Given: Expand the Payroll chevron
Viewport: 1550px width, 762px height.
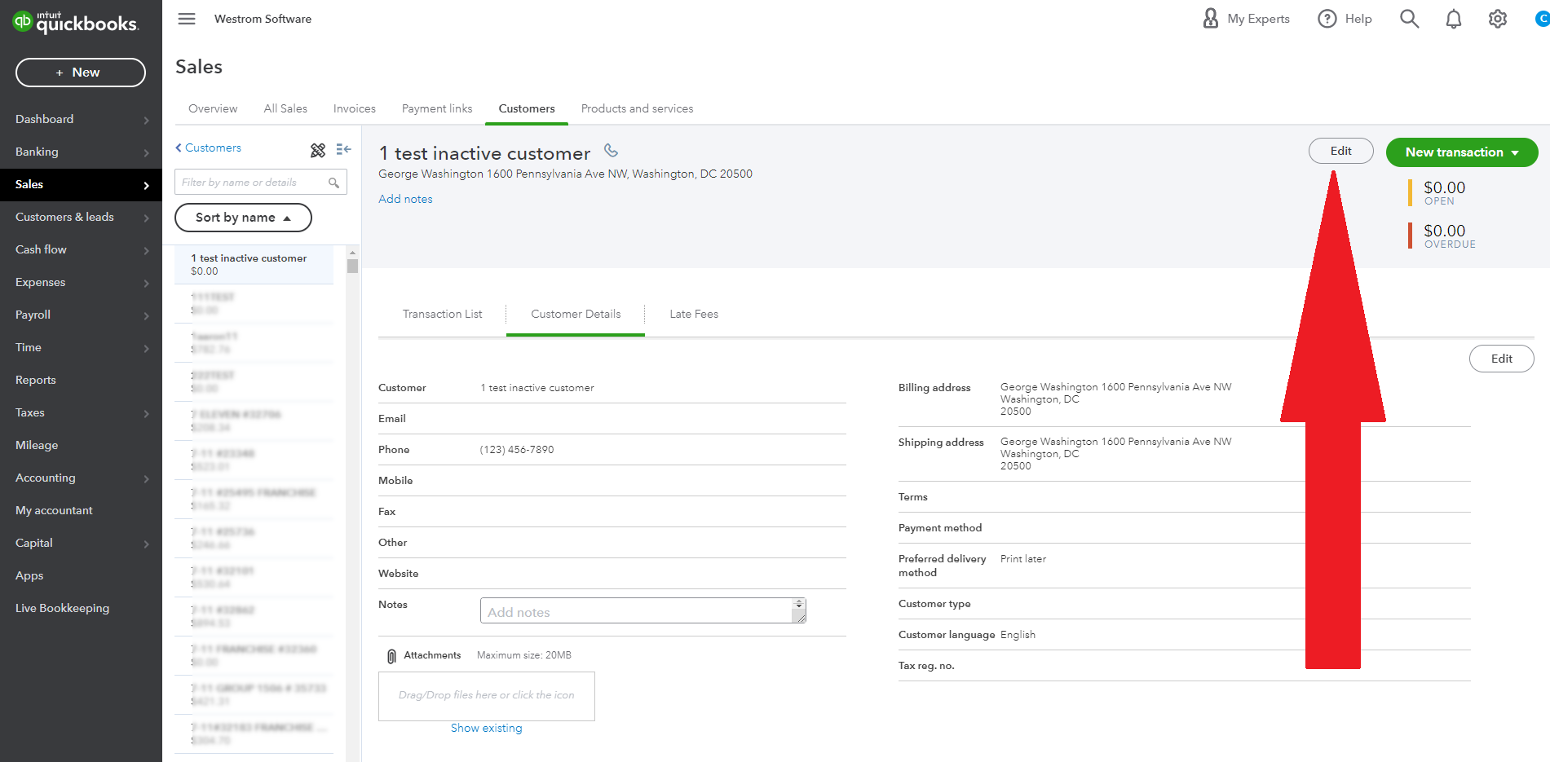Looking at the screenshot, I should 147,315.
